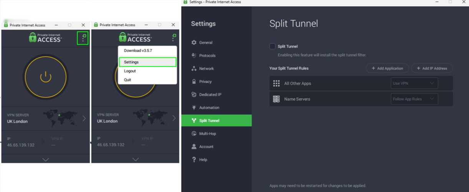Viewport: 469px width, 192px height.
Task: Click the Automation lightbulb icon
Action: click(194, 108)
